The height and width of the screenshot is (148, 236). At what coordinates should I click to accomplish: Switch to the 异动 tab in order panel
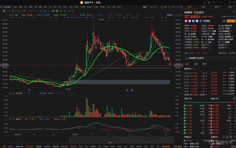click(x=204, y=64)
